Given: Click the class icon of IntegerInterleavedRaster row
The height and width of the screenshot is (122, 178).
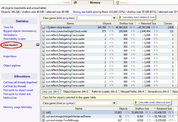Looking at the screenshot, I should point(43,116).
